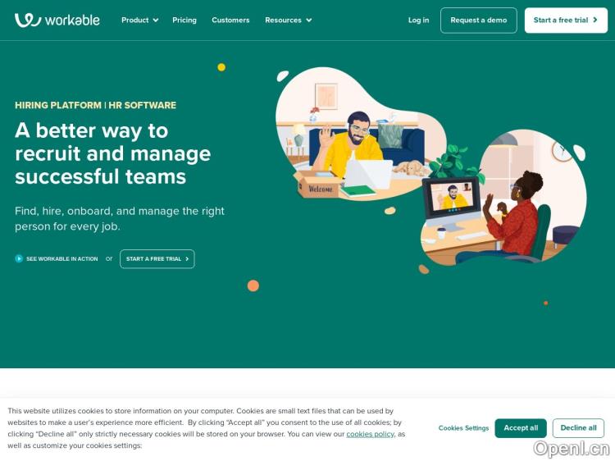The width and height of the screenshot is (615, 461).
Task: Click the play icon beside See Workable in Action
Action: 19,258
